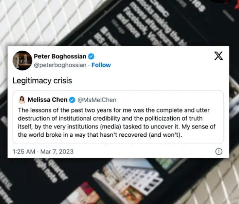Click the @peterboghossian handle
The image size is (239, 204).
point(60,65)
